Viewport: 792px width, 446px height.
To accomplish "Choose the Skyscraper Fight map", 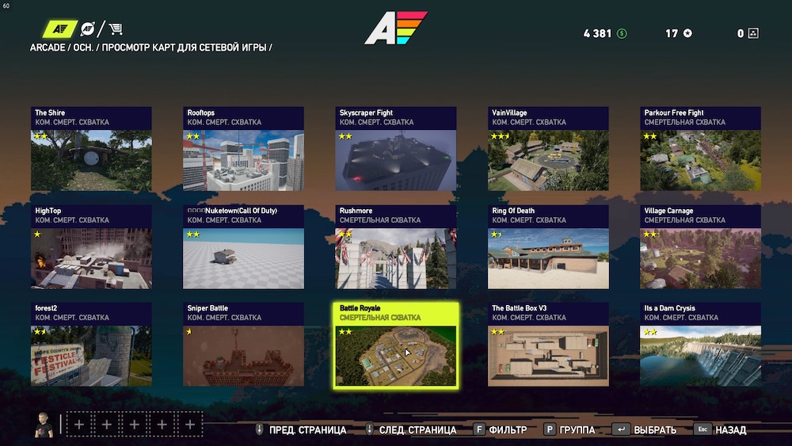I will tap(395, 148).
